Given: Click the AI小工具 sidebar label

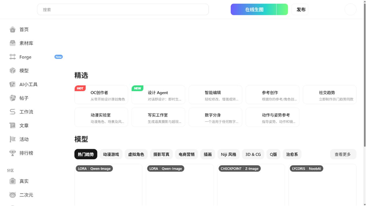Looking at the screenshot, I should click(x=28, y=84).
